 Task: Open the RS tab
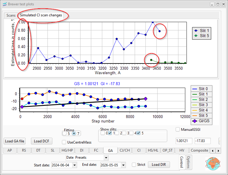pyautogui.click(x=24, y=150)
